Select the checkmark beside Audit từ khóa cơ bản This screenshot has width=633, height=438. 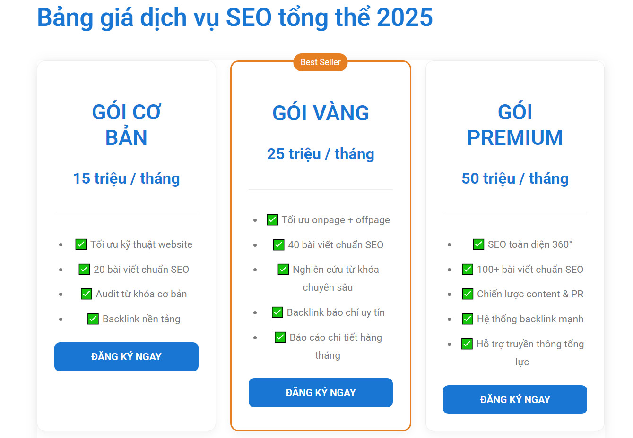[x=87, y=294]
